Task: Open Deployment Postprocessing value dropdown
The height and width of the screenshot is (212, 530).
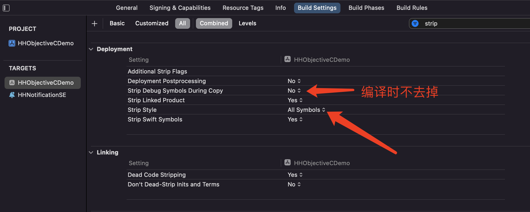Action: pyautogui.click(x=294, y=81)
